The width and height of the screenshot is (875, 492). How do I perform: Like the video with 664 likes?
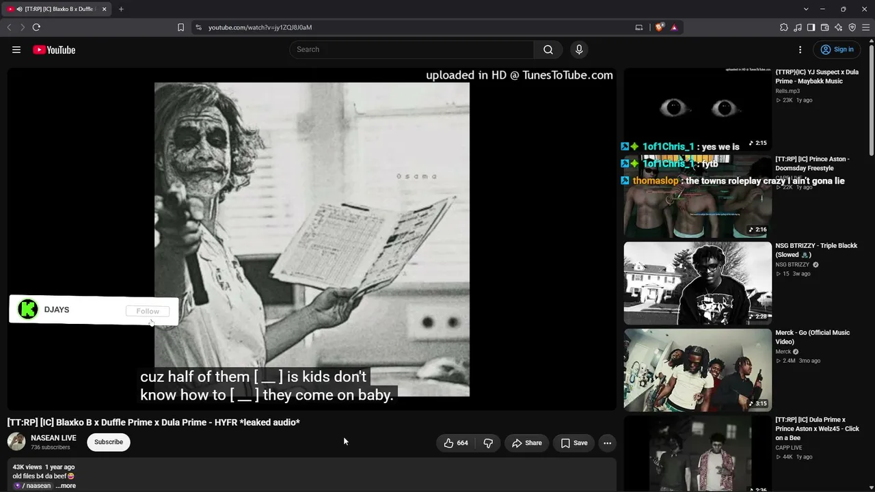coord(456,443)
